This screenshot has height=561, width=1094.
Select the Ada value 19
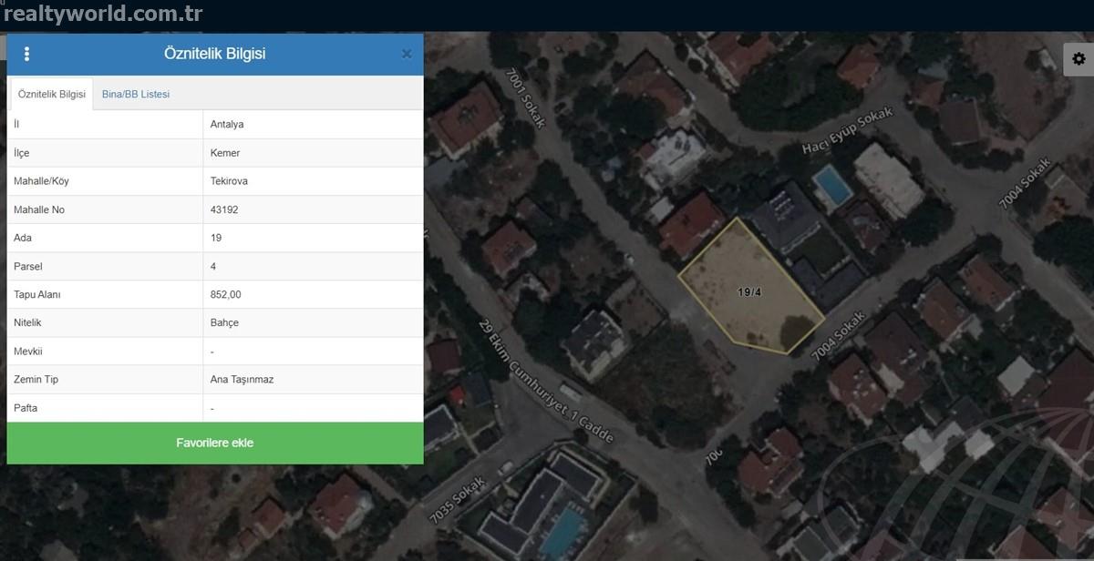pos(216,238)
